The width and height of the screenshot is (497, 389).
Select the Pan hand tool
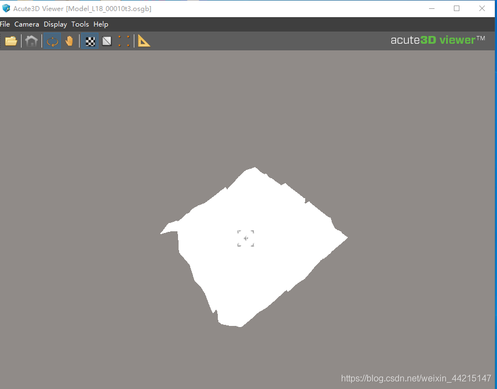[69, 41]
